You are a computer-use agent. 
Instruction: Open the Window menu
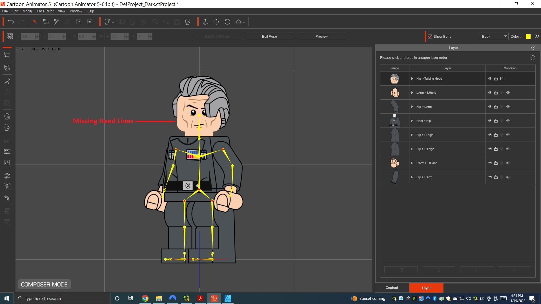pyautogui.click(x=76, y=11)
